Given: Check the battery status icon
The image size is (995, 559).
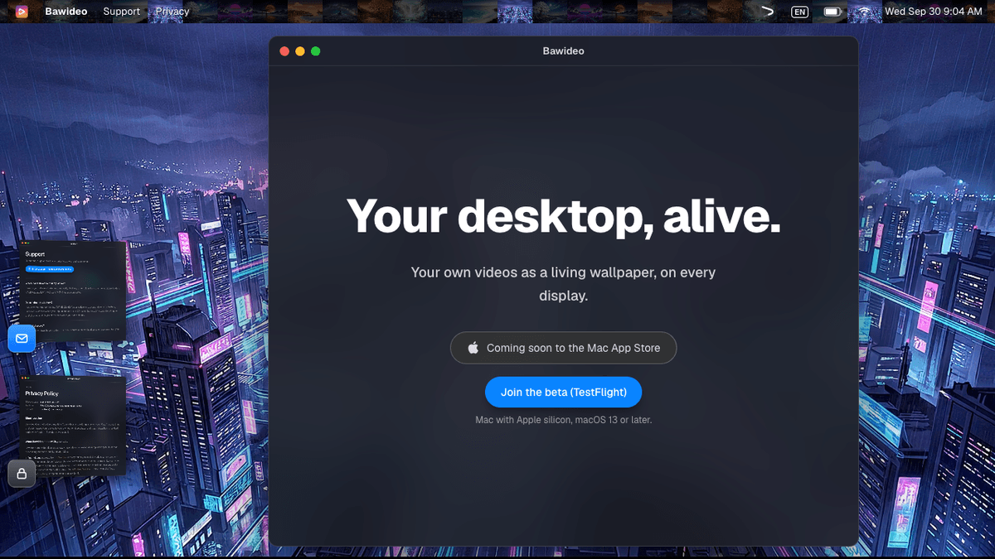Looking at the screenshot, I should tap(833, 12).
